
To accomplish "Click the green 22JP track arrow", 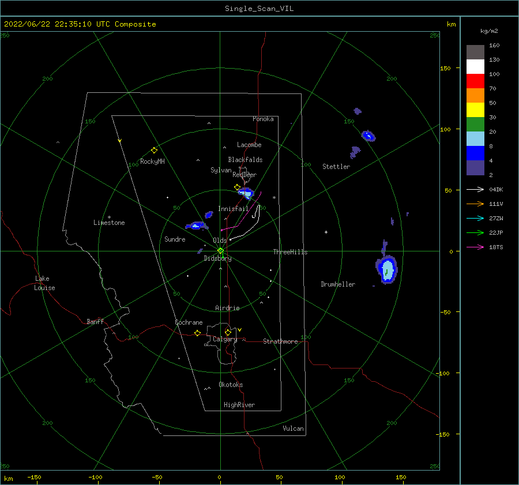I will point(475,233).
